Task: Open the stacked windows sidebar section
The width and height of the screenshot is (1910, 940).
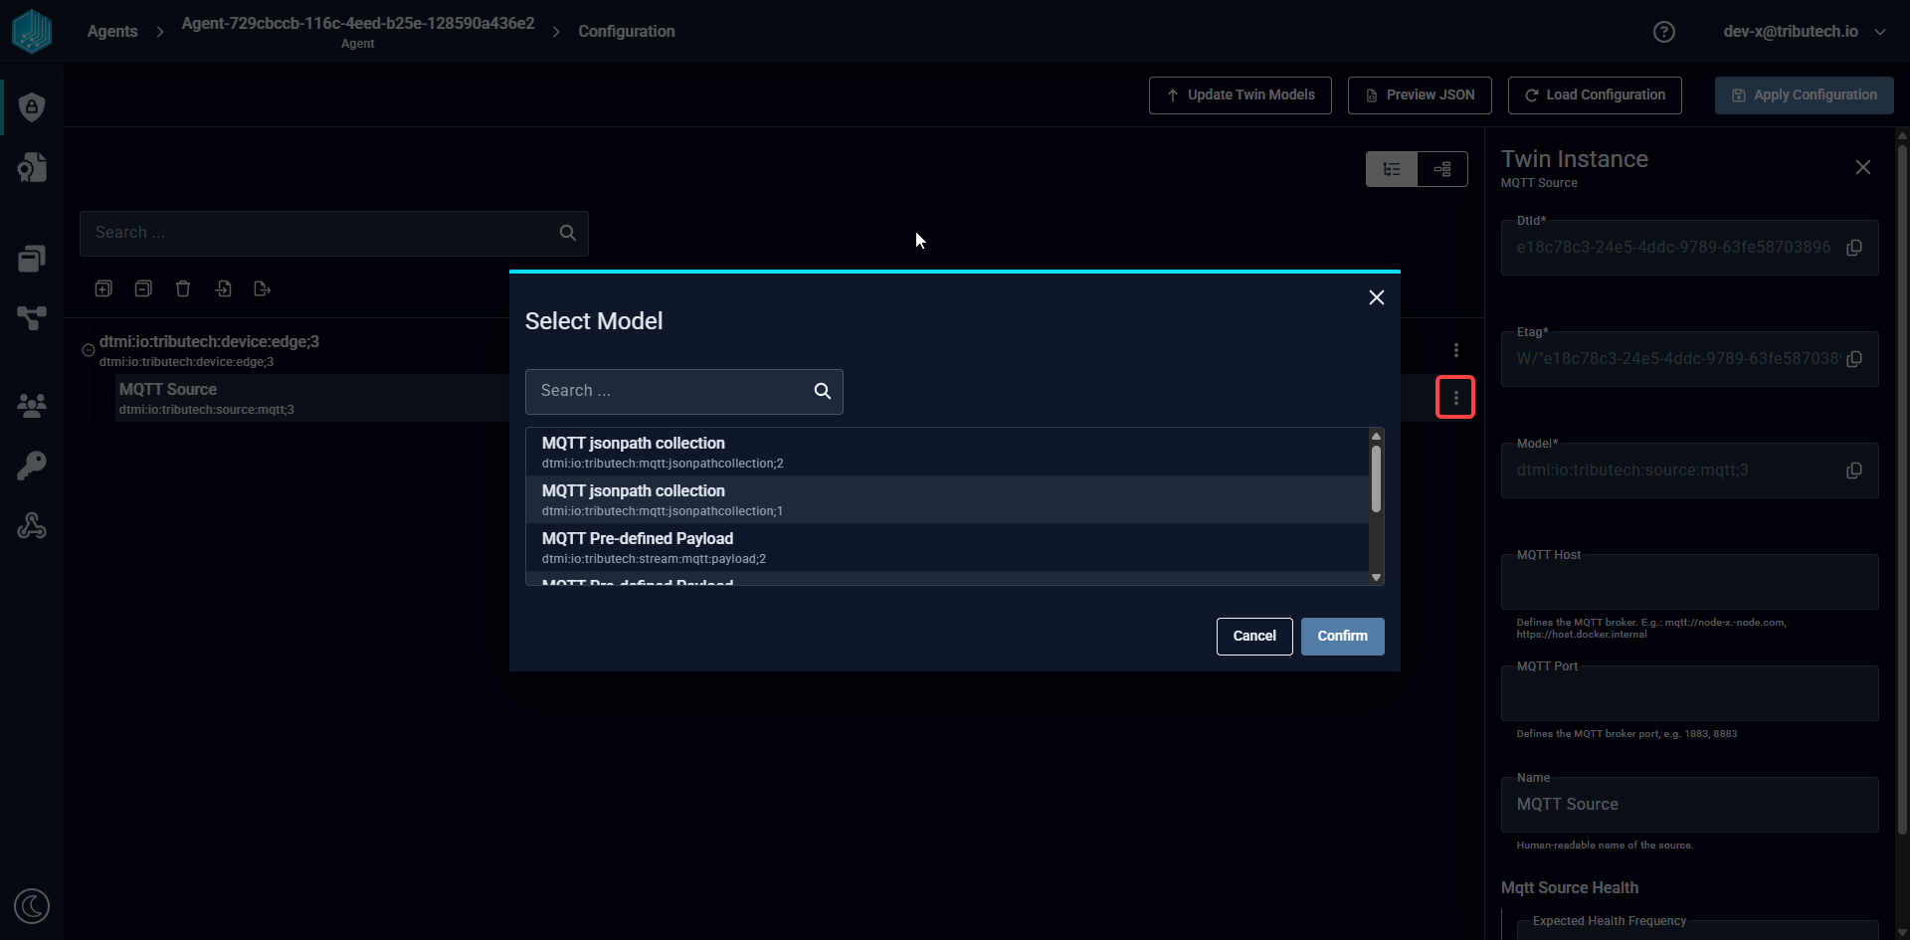Action: click(32, 259)
